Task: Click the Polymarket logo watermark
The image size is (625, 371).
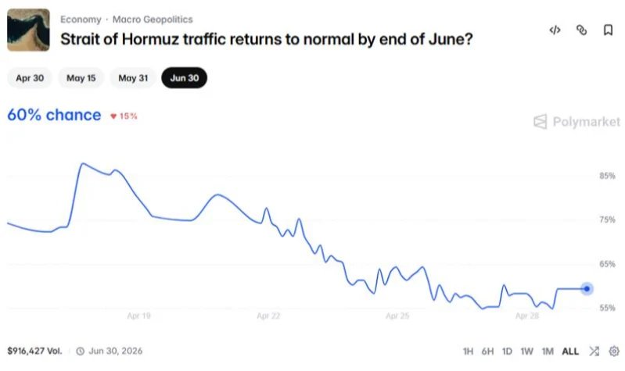Action: click(x=577, y=122)
